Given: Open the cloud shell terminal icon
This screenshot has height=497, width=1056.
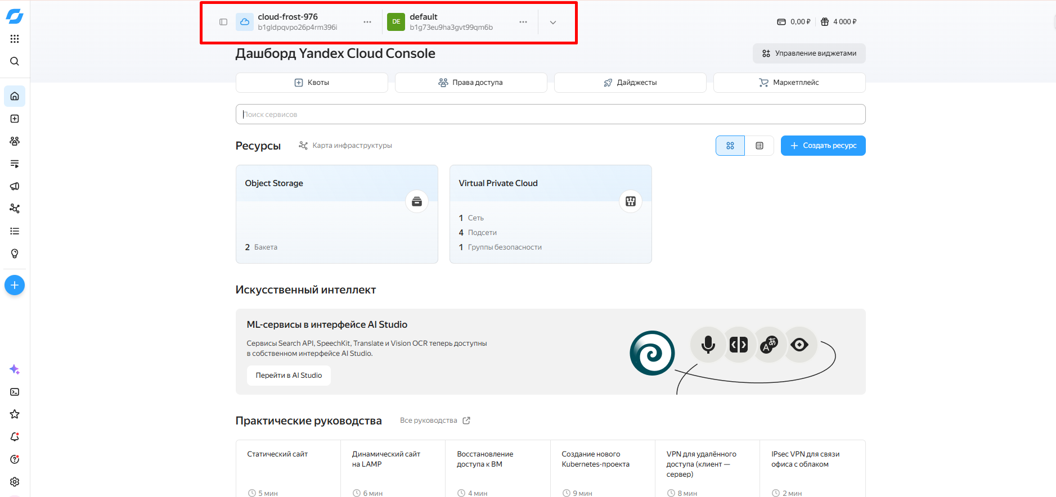Looking at the screenshot, I should click(15, 392).
